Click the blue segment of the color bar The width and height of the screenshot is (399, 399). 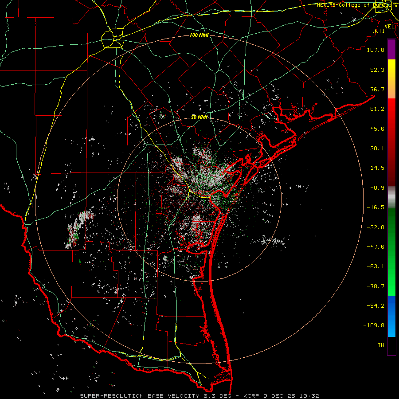[x=391, y=316]
